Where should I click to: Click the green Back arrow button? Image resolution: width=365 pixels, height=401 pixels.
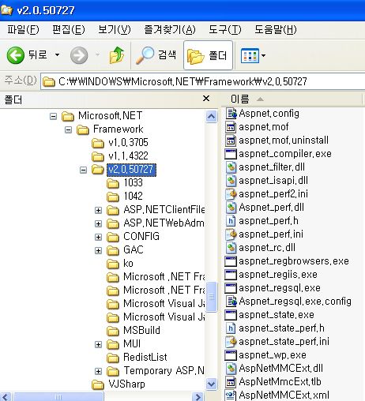(15, 55)
